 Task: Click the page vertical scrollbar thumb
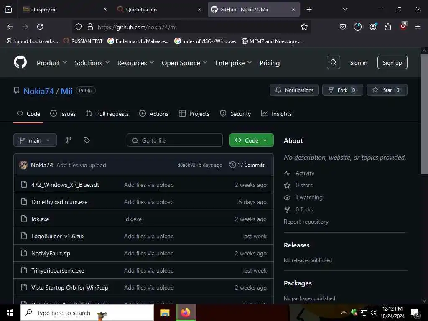click(424, 114)
